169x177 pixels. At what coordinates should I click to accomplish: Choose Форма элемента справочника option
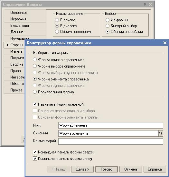tap(35, 79)
